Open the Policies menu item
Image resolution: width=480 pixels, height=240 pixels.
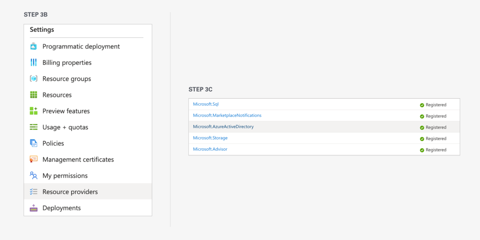click(x=88, y=143)
